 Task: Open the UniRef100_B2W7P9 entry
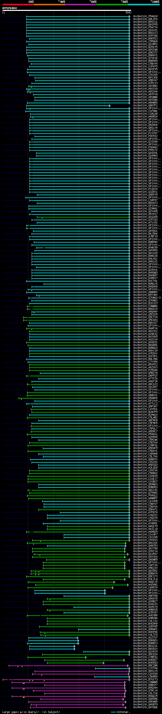[145, 412]
